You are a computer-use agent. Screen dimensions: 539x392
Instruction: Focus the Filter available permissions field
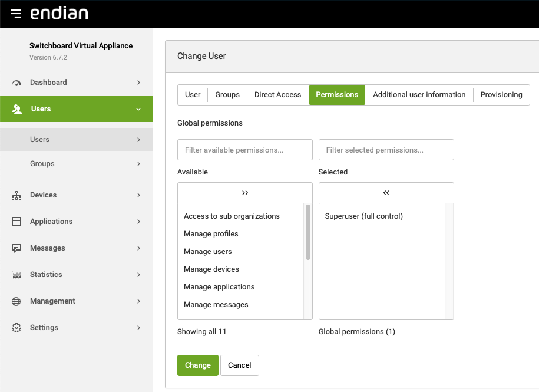(x=245, y=150)
